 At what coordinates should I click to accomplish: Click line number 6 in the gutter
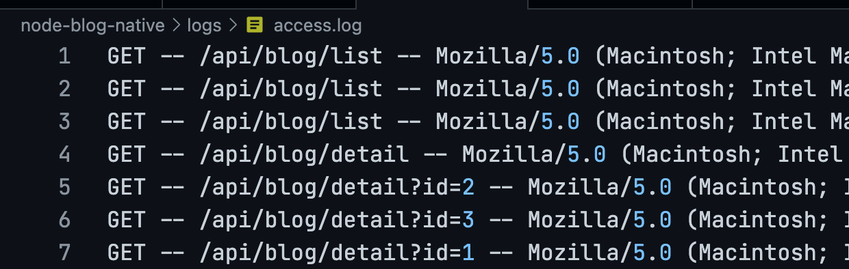(64, 220)
